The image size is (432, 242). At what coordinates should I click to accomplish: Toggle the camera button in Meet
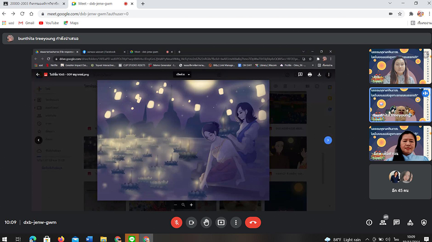click(191, 222)
